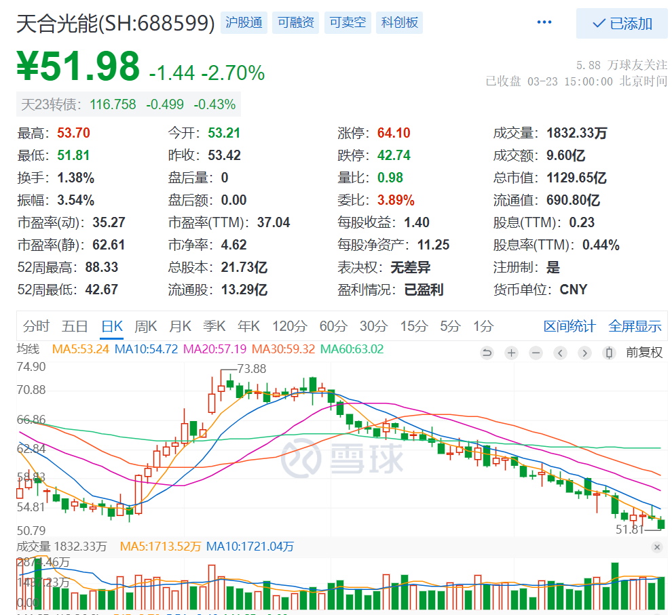Image resolution: width=672 pixels, height=615 pixels.
Task: Dismiss the volume panel with the × toggle
Action: pyautogui.click(x=656, y=547)
